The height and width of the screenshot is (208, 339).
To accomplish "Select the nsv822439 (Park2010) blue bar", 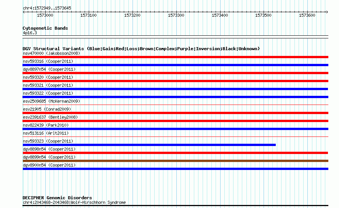I will (x=175, y=129).
